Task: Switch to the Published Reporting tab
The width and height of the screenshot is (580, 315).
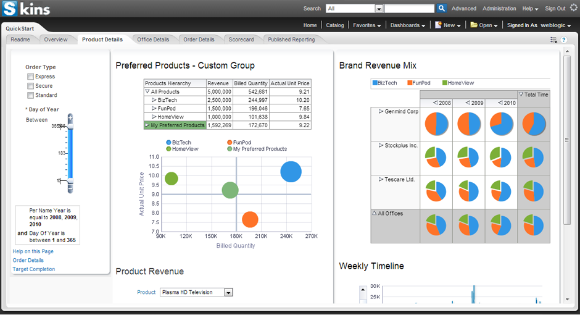Action: (291, 40)
